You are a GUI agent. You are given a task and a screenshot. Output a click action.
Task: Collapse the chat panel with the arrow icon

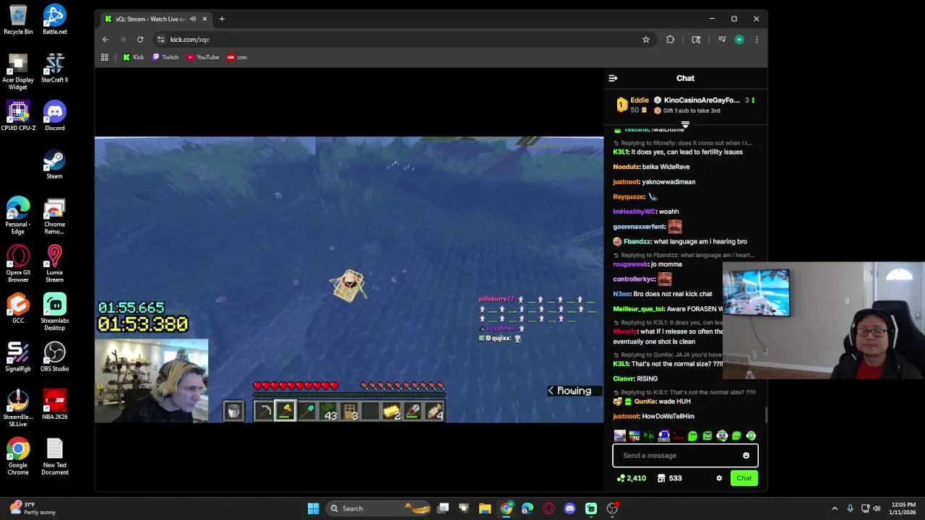[613, 78]
